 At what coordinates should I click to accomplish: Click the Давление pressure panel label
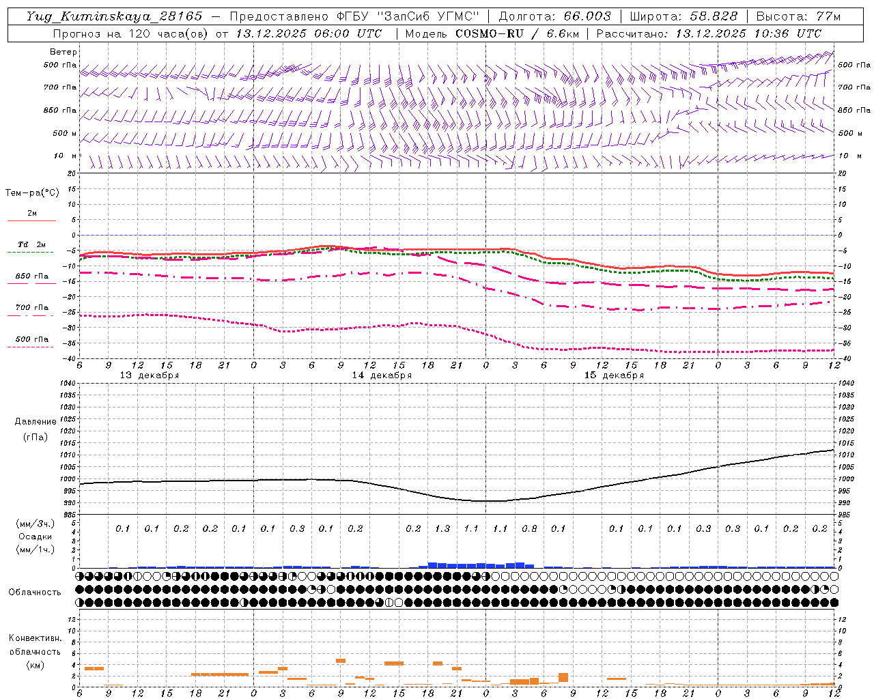click(x=36, y=422)
